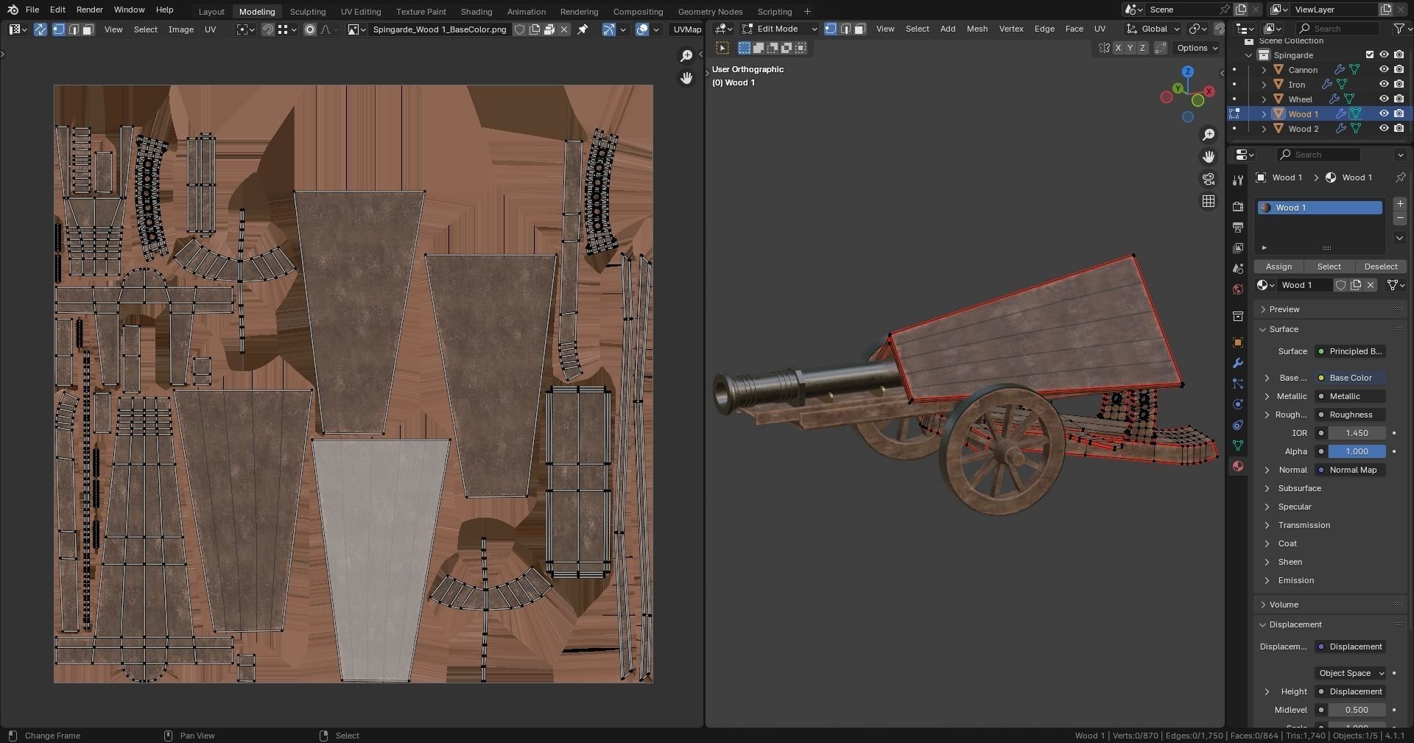Select face select mode in 3D viewport
1414x743 pixels.
[x=859, y=29]
